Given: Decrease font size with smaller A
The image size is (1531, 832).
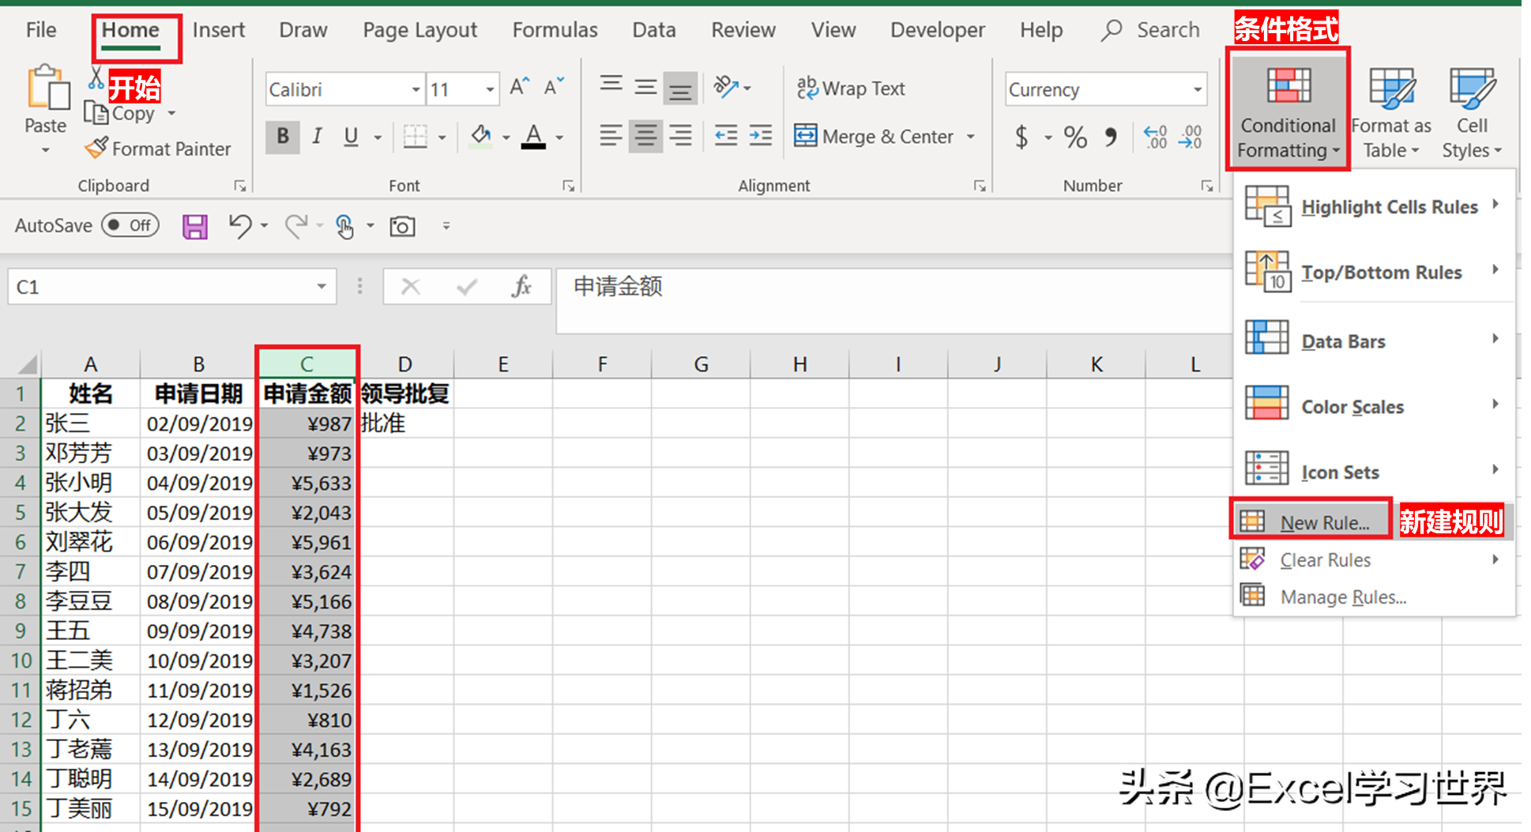Looking at the screenshot, I should [554, 87].
